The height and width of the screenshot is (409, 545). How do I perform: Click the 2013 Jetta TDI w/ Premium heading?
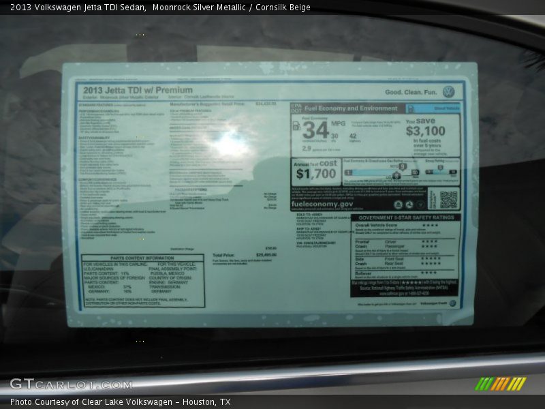pos(138,90)
